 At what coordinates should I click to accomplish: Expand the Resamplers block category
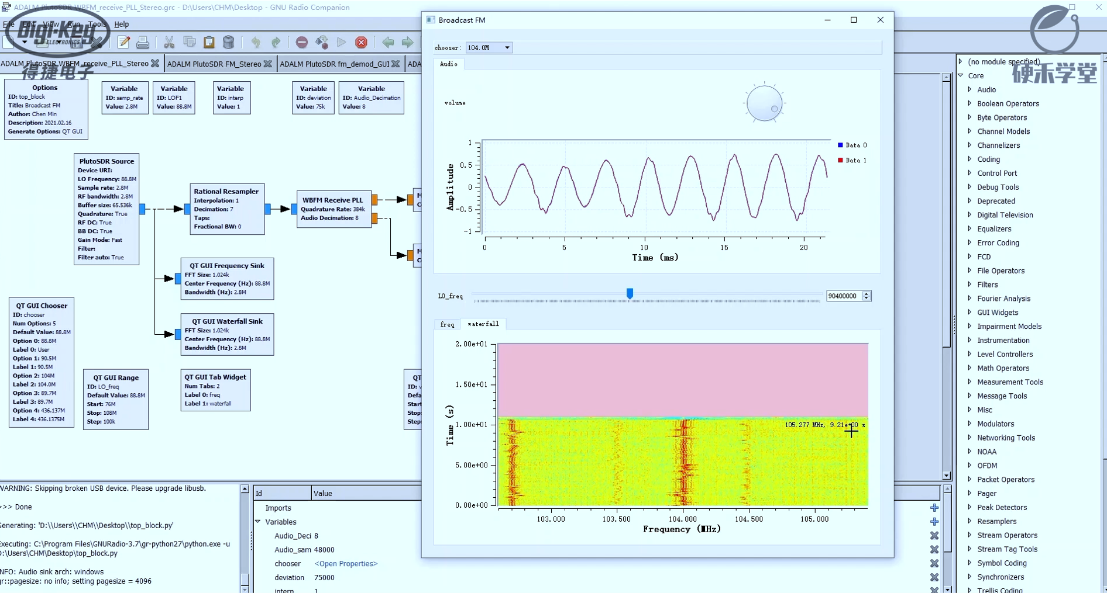(970, 521)
